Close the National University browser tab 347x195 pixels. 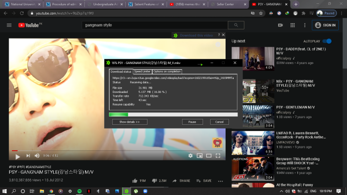tap(39, 4)
